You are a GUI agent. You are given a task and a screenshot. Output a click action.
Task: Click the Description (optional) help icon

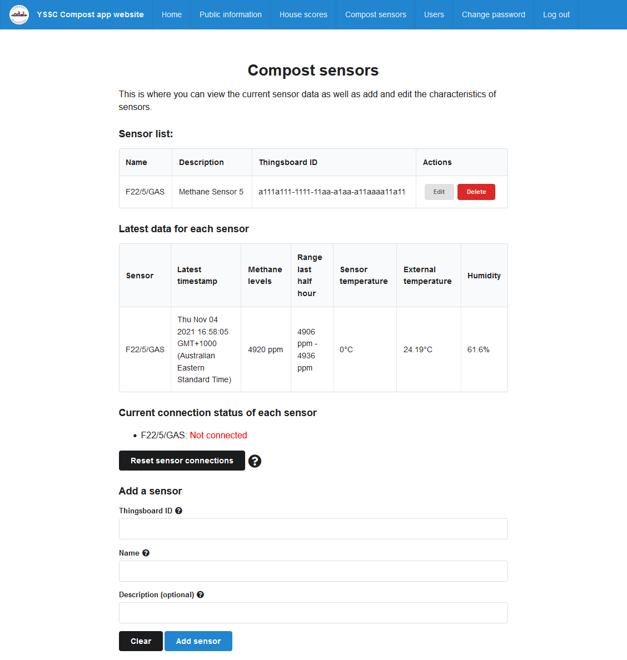pyautogui.click(x=200, y=594)
